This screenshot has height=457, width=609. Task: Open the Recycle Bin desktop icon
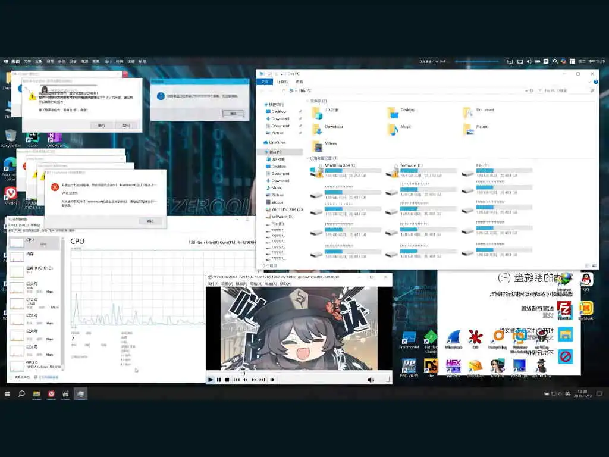[11, 138]
